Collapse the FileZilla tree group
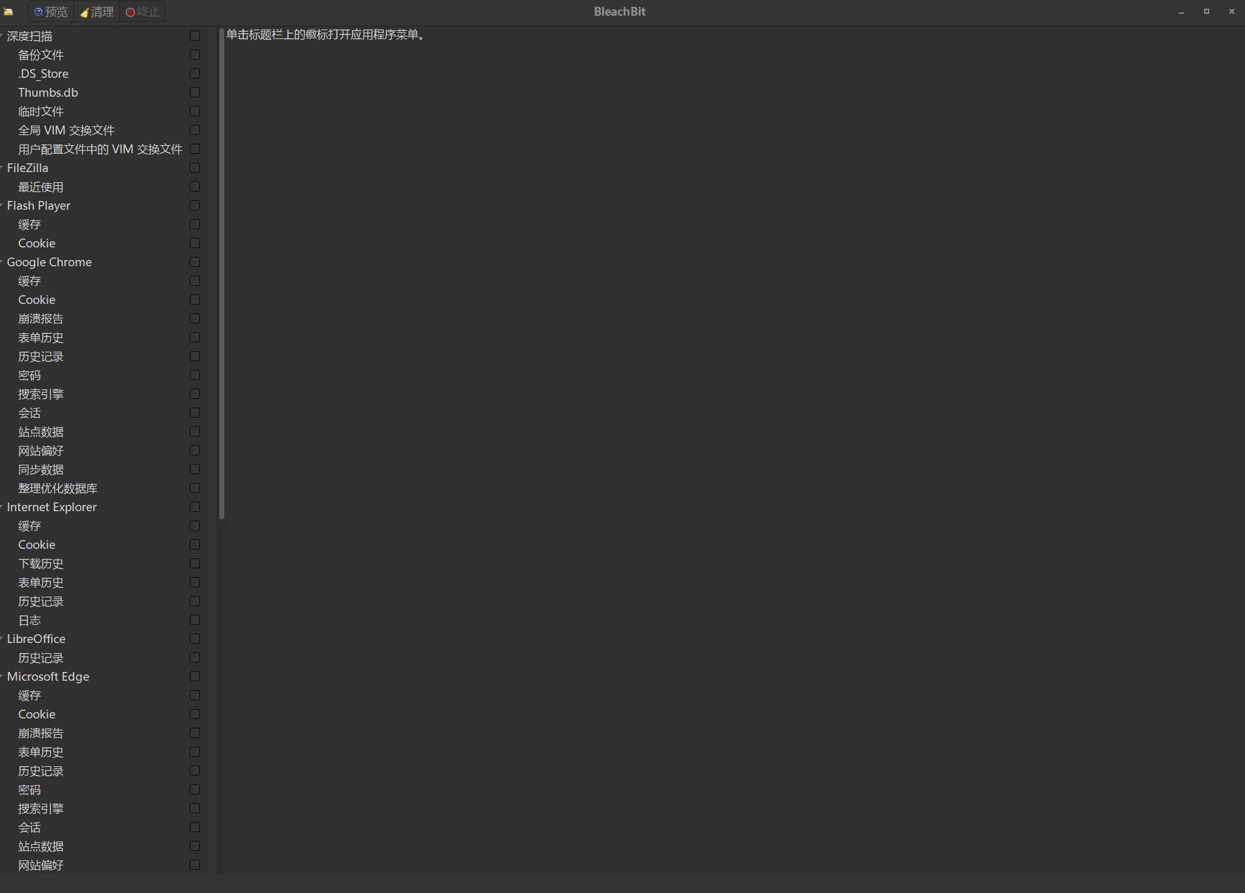1245x893 pixels. pos(2,168)
